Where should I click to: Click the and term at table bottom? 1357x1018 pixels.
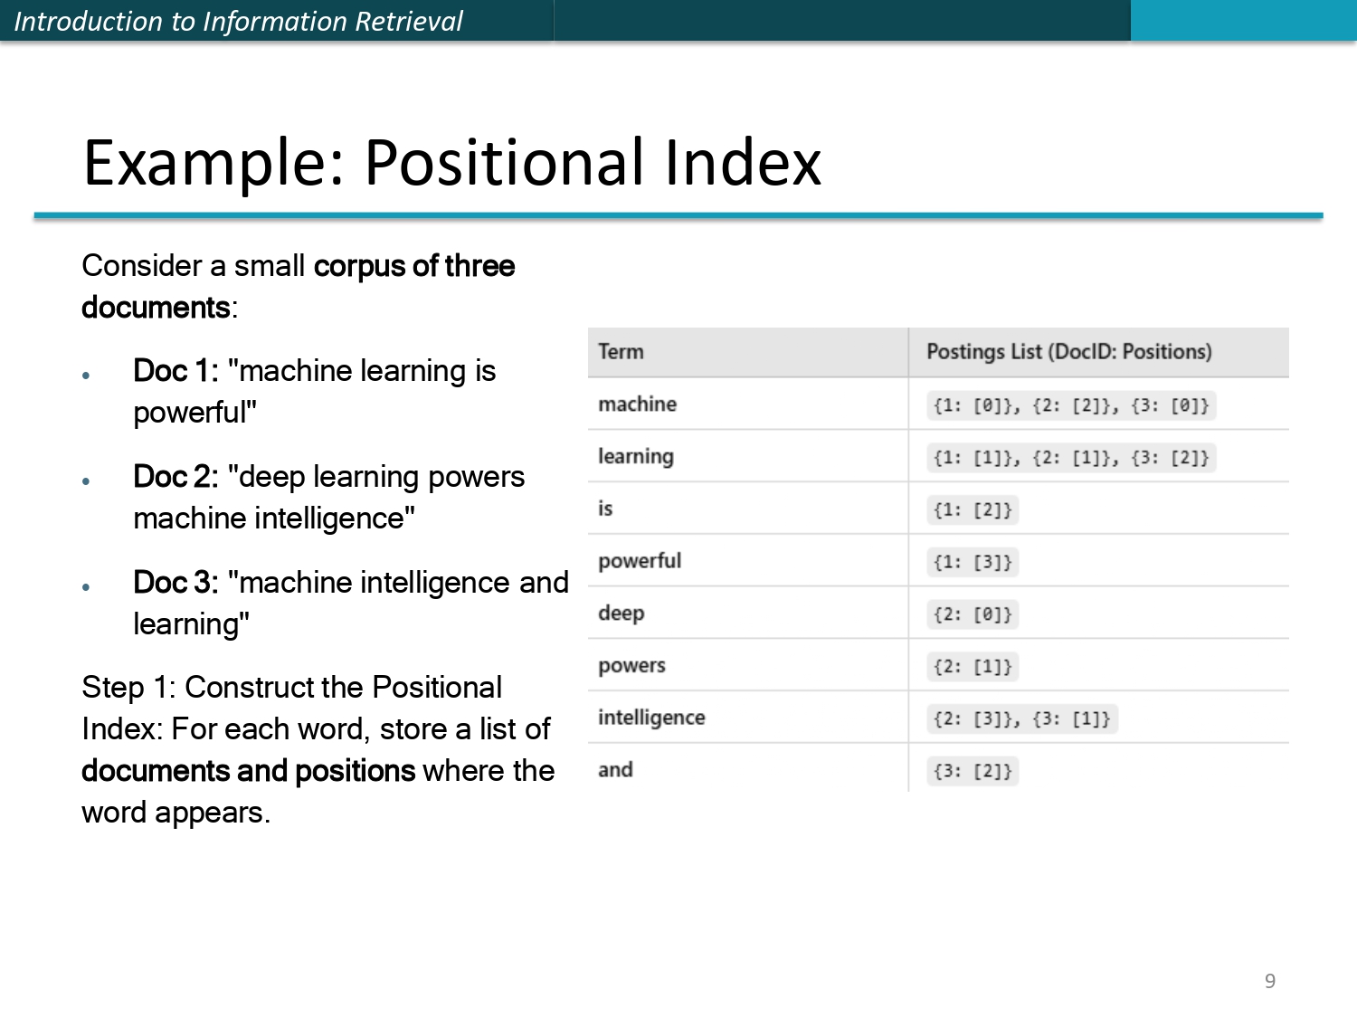pos(614,770)
